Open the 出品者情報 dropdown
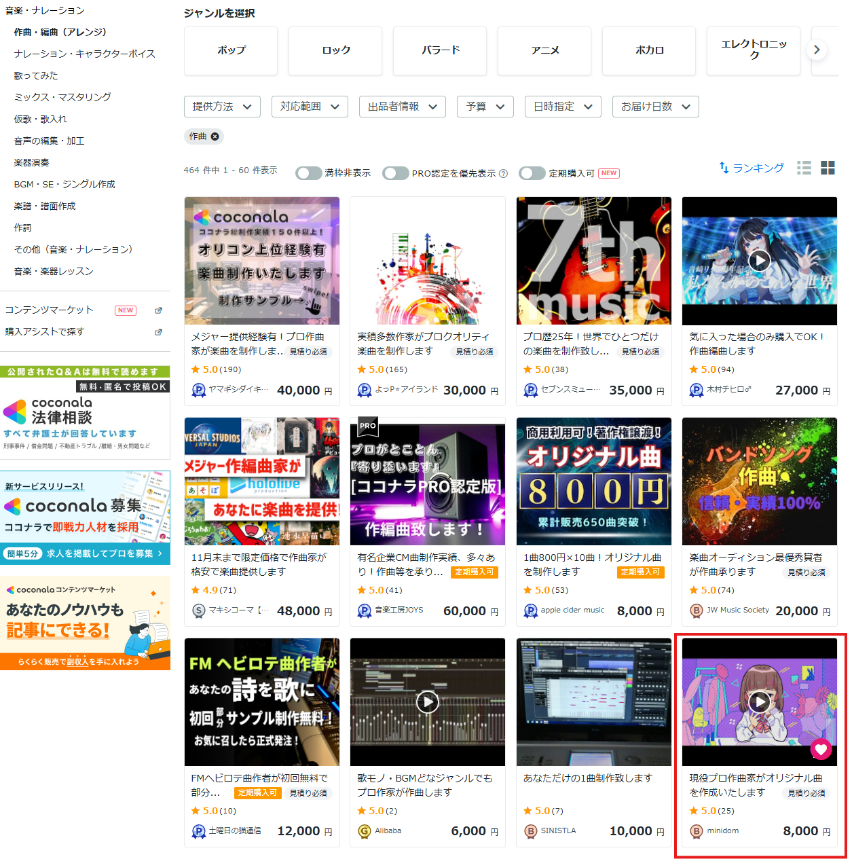 [x=403, y=107]
